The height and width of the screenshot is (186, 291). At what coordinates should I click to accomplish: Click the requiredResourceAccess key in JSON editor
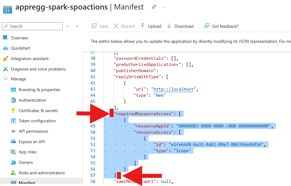click(x=143, y=114)
